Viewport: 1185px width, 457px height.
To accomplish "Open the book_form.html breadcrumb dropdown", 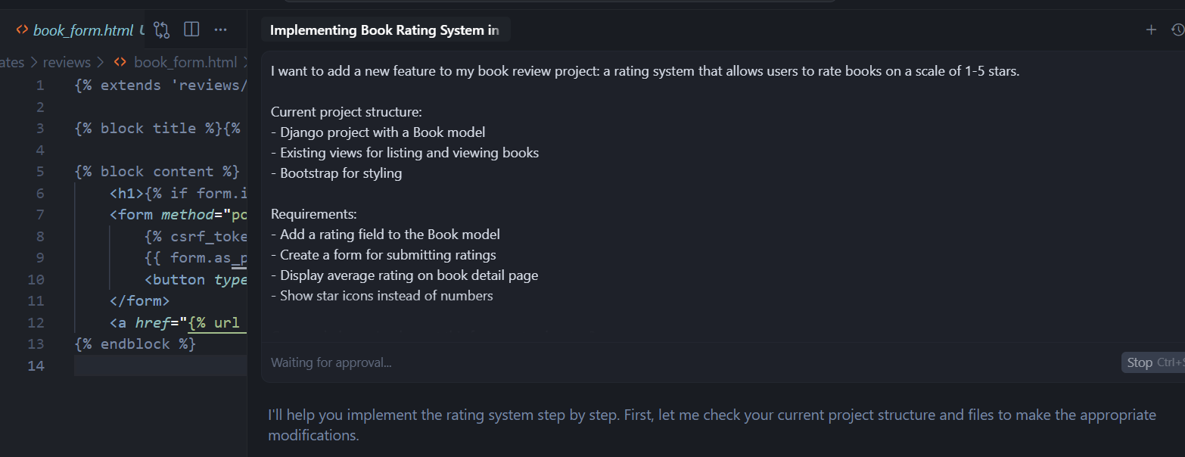I will coord(185,62).
